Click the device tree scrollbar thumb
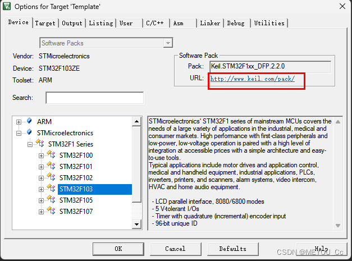 pyautogui.click(x=136, y=164)
